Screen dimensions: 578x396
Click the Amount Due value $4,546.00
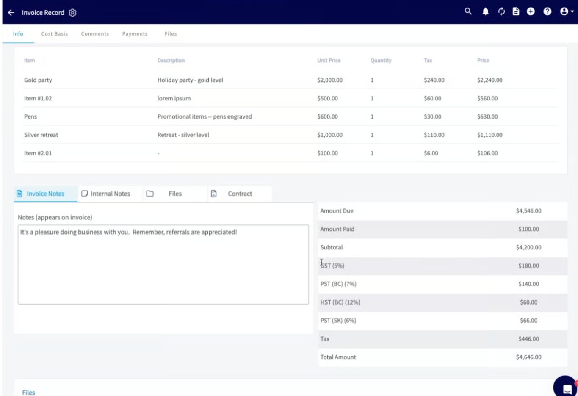[528, 211]
